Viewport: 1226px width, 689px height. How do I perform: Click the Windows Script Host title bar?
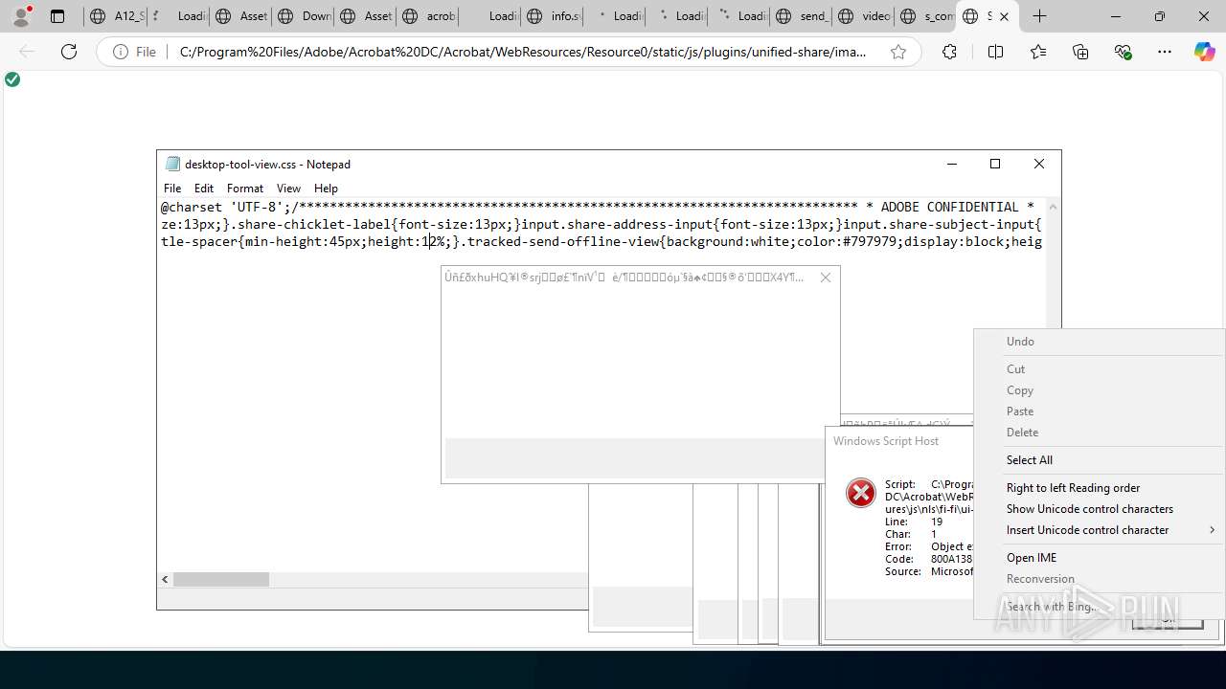[x=900, y=441]
